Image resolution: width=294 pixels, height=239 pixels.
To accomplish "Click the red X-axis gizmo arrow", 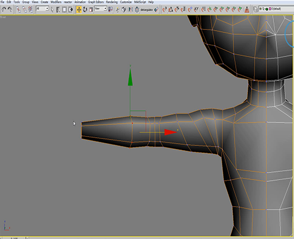I will tap(171, 132).
